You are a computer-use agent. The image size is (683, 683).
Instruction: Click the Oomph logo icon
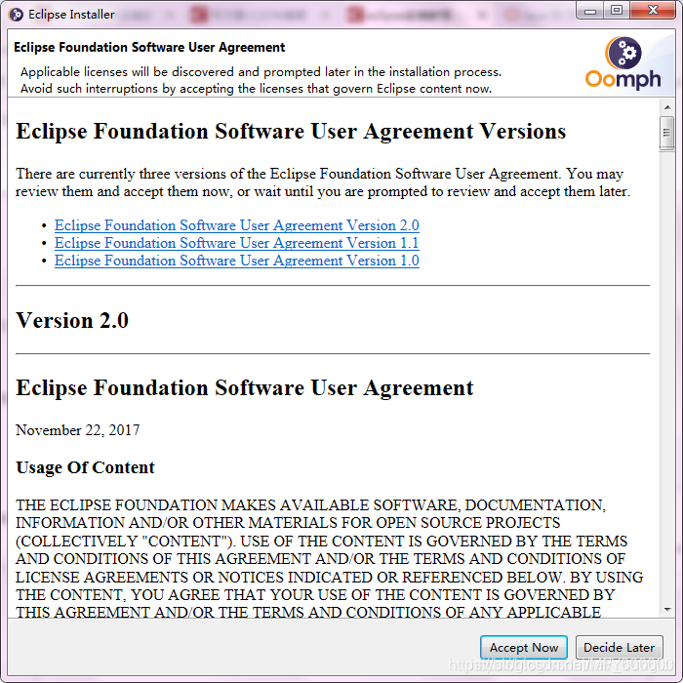(623, 62)
